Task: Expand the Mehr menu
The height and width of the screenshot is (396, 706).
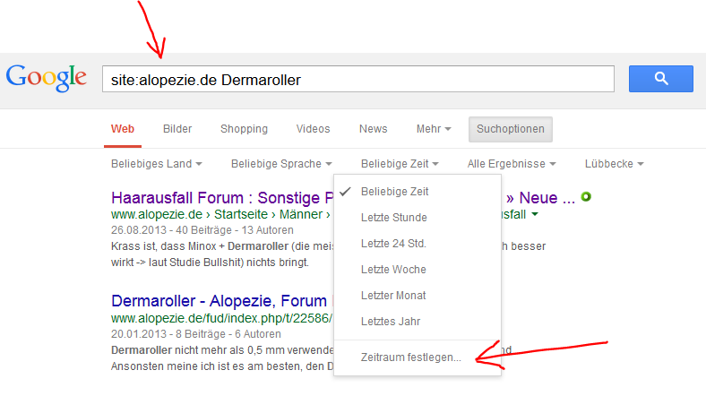Action: (433, 129)
